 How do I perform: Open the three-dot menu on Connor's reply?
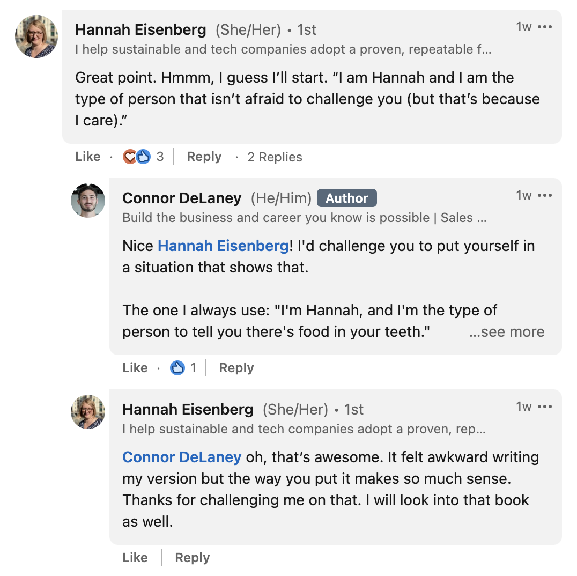[x=545, y=195]
